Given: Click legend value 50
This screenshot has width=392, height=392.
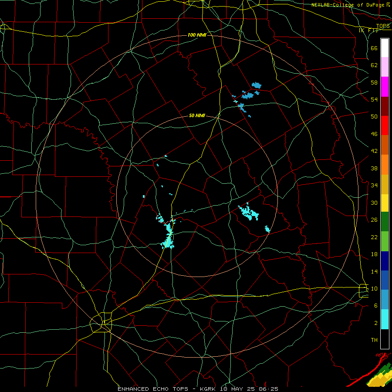Looking at the screenshot, I should click(374, 116).
